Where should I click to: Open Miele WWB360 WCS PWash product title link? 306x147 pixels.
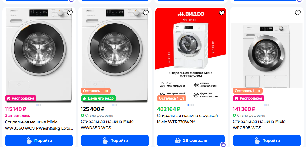(39, 125)
